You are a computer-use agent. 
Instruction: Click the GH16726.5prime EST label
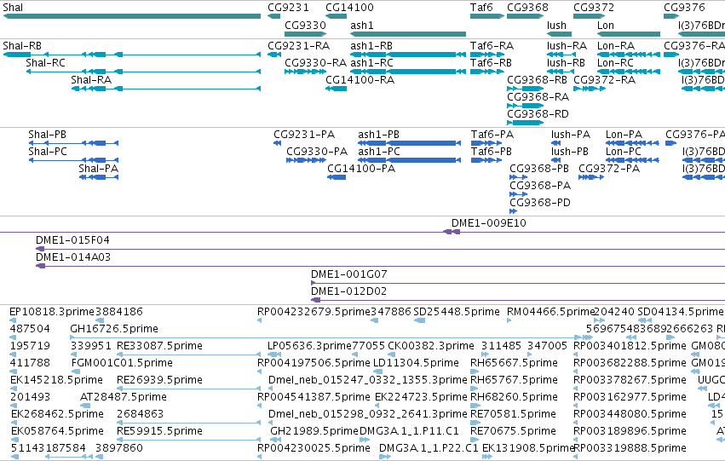click(x=114, y=329)
